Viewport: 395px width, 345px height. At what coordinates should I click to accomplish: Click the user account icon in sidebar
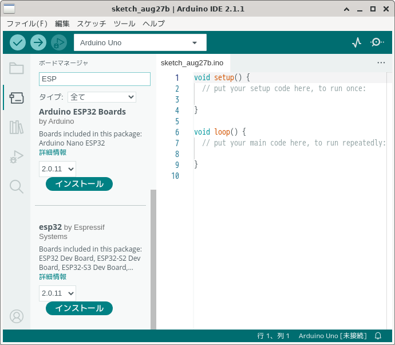pyautogui.click(x=17, y=316)
